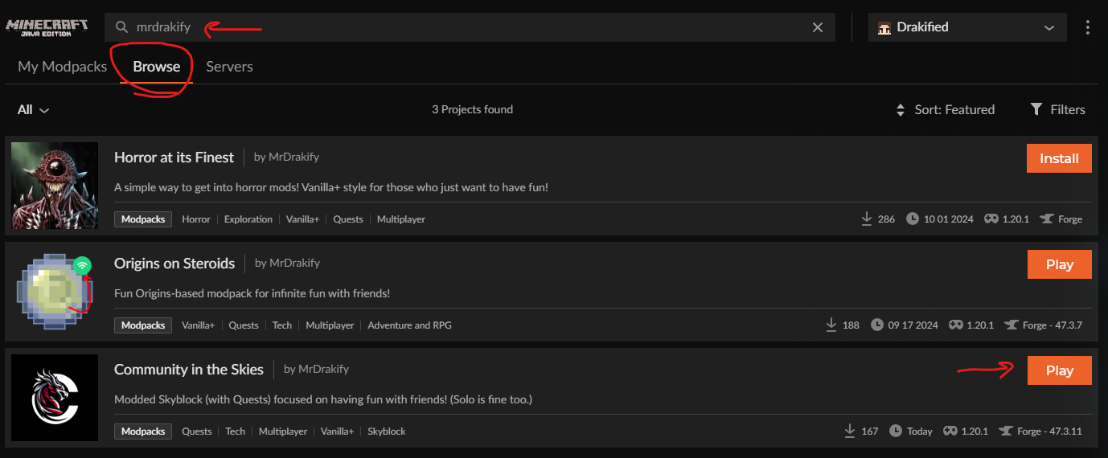The width and height of the screenshot is (1108, 458).
Task: Click Horror at its Finest download icon
Action: (x=867, y=219)
